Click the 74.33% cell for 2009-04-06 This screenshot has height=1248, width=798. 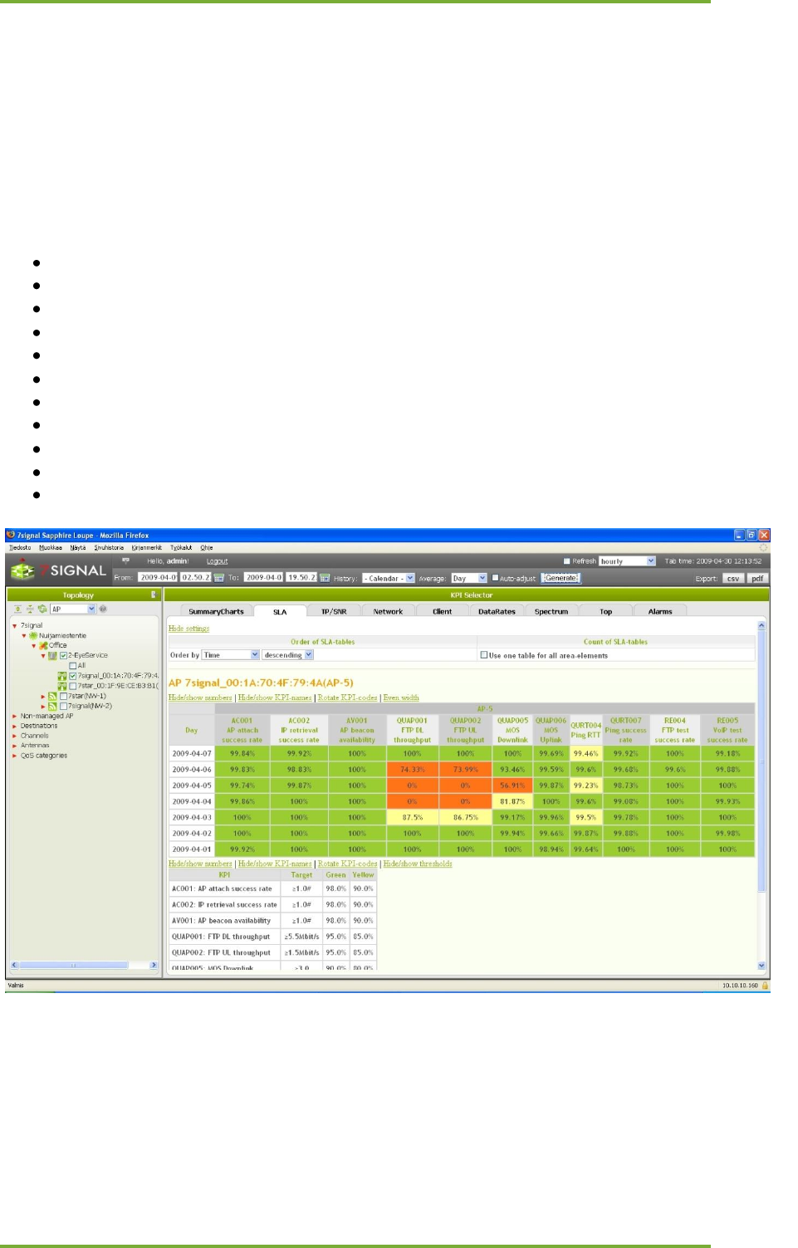tap(412, 770)
